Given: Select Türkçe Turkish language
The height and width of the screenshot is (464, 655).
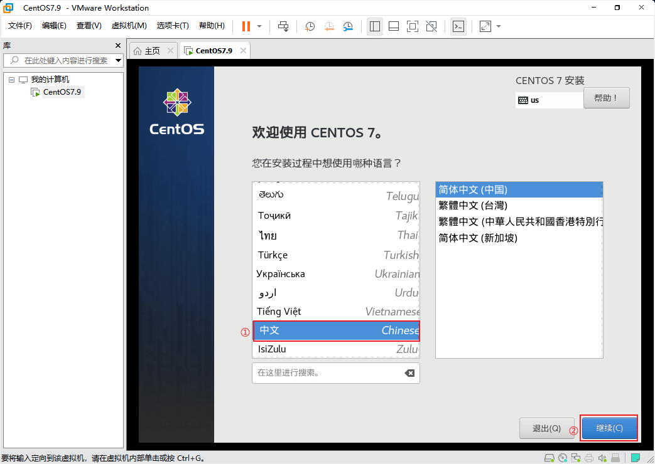Looking at the screenshot, I should point(336,255).
